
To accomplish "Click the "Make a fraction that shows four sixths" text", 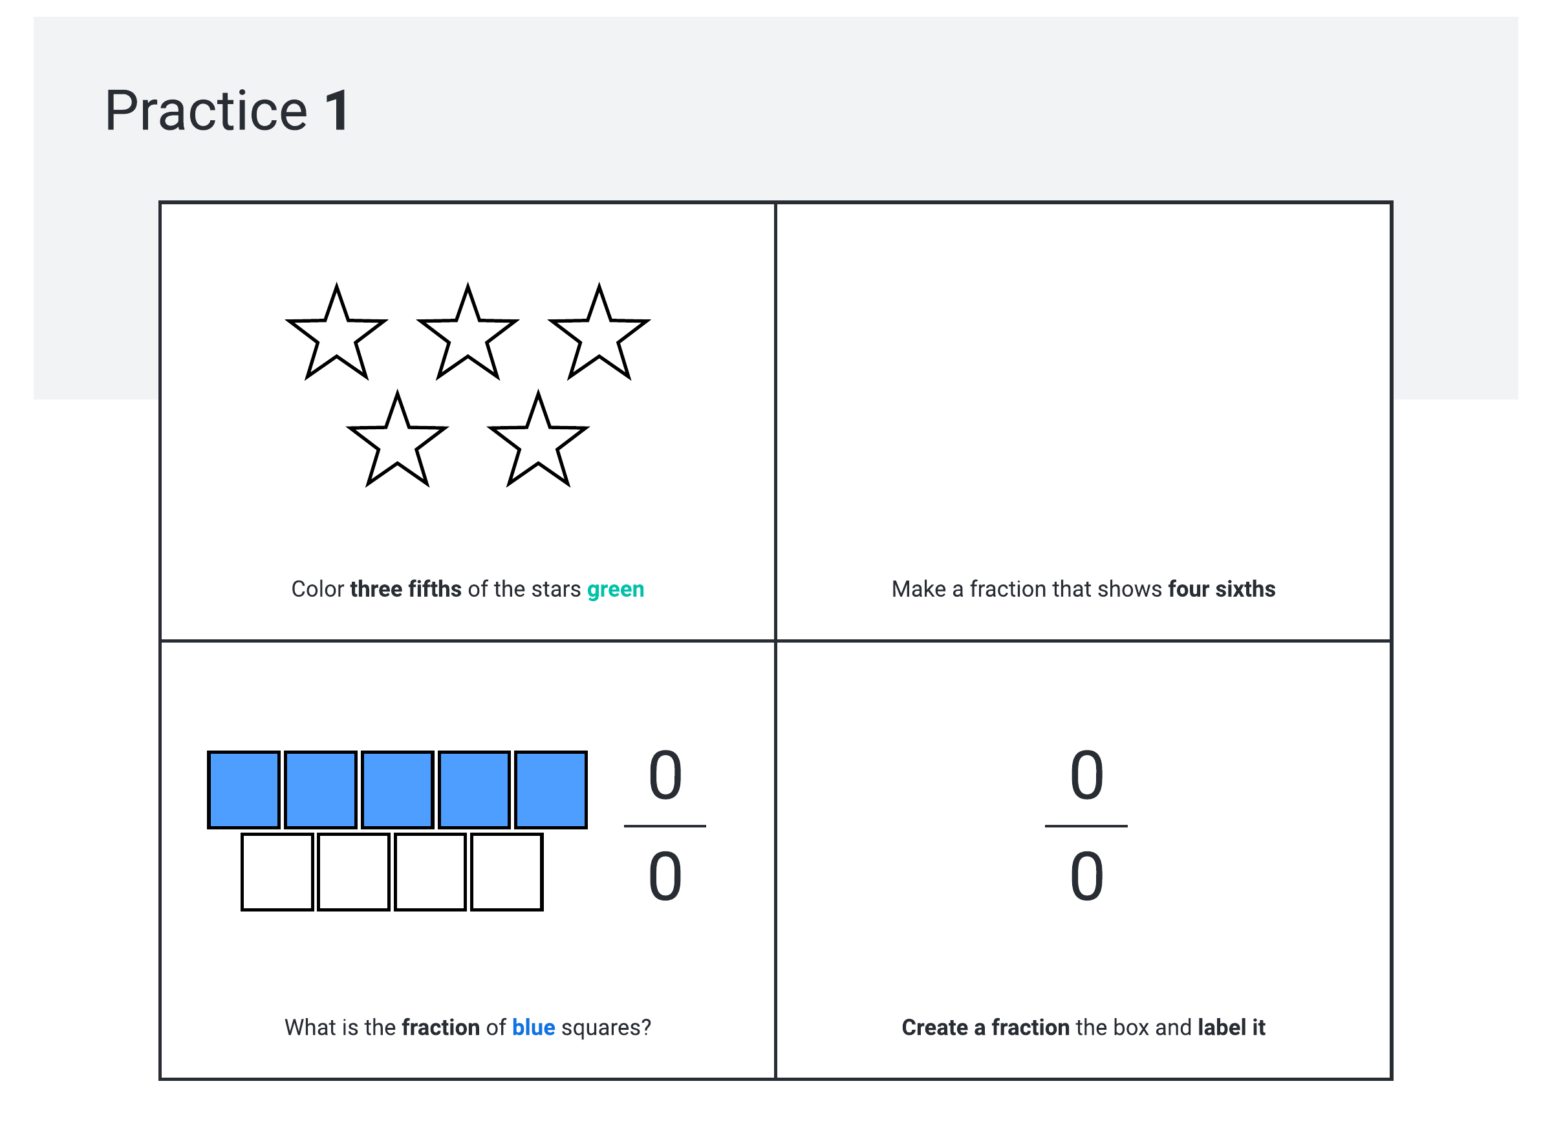I will point(1083,589).
